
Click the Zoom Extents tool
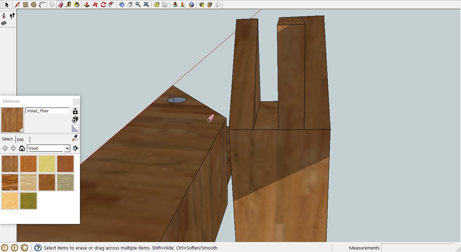tap(146, 5)
